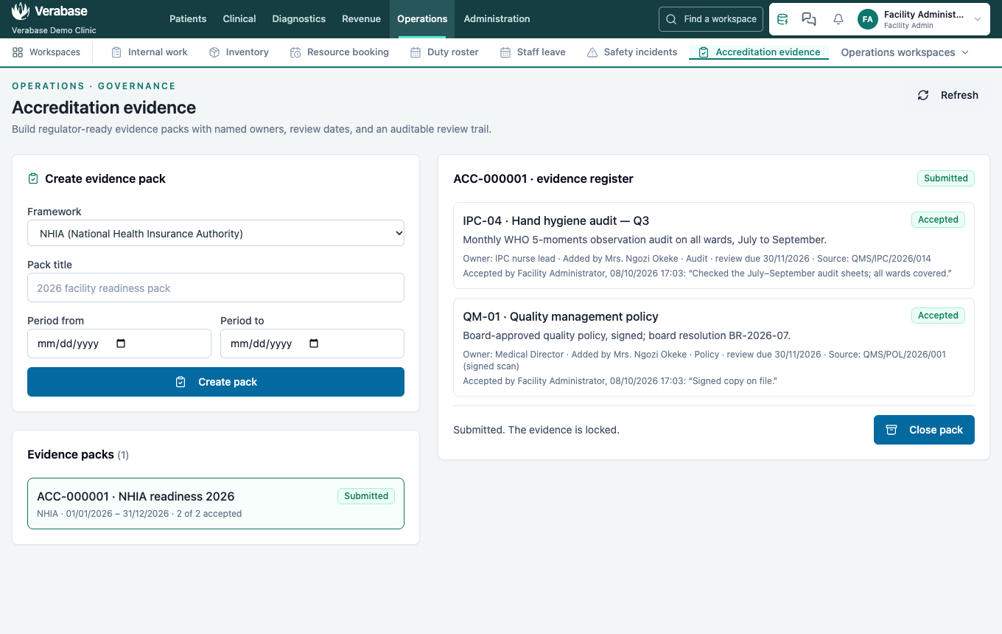Select the Accreditation evidence tab
The image size is (1002, 634).
(x=759, y=52)
